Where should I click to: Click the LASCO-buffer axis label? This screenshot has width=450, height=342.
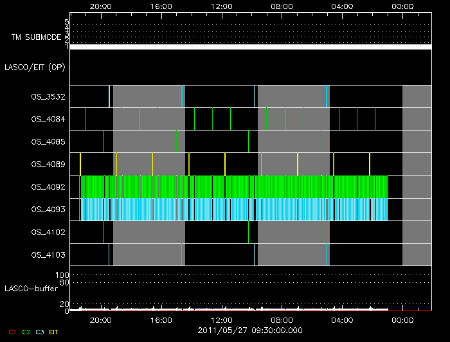point(31,289)
